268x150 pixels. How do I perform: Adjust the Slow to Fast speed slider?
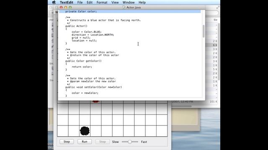pos(130,142)
